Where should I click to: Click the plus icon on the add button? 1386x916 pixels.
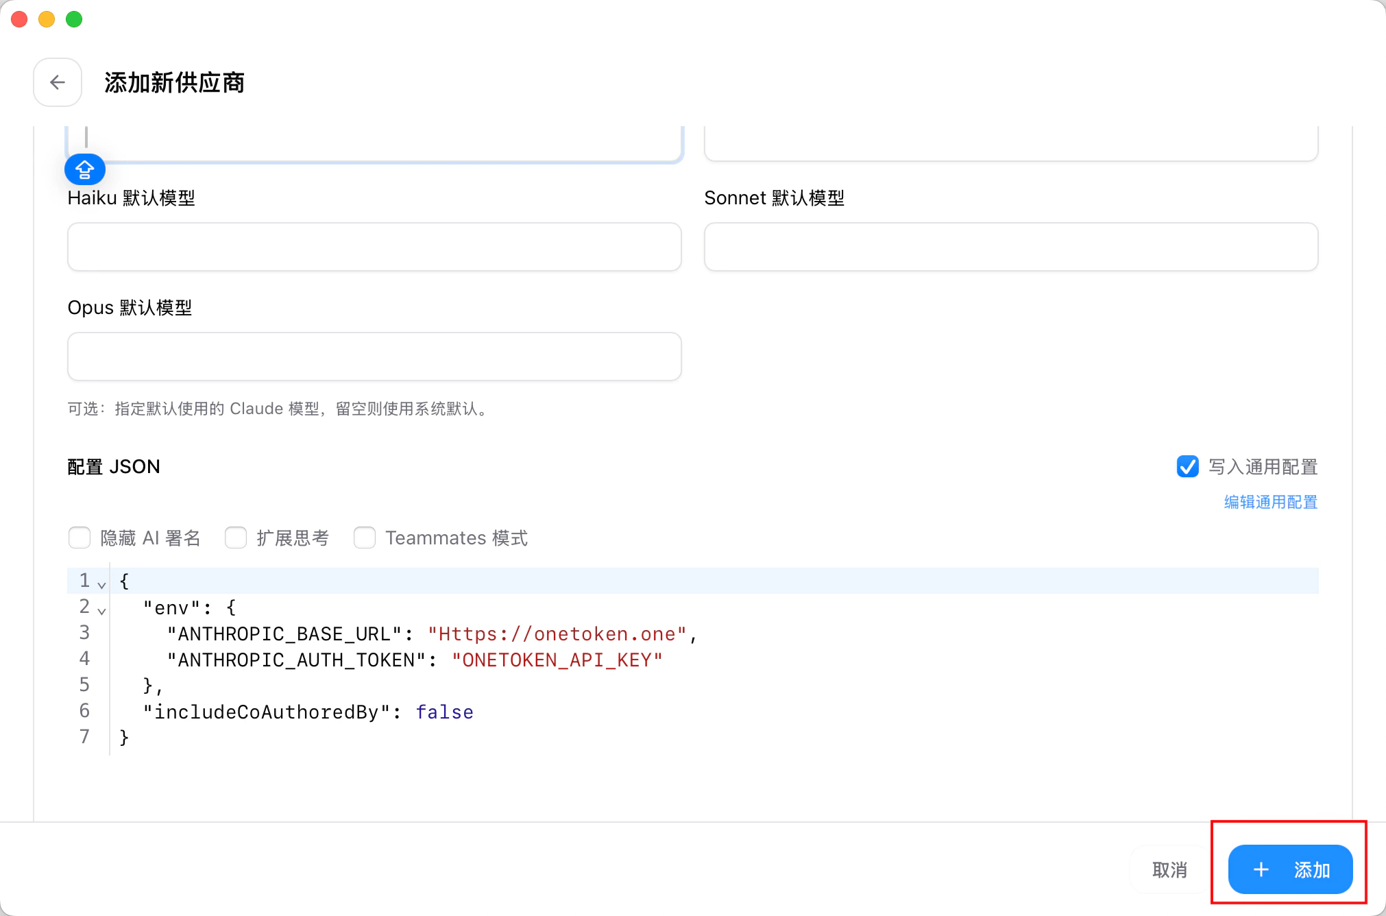coord(1261,869)
